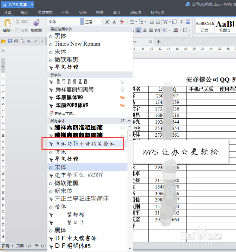Open file with folder icon
This screenshot has height=252, width=236.
3,42
